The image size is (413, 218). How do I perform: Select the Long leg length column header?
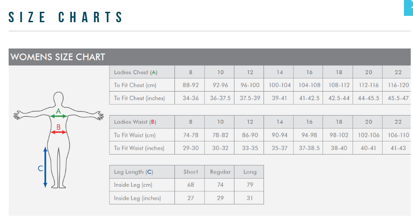[x=250, y=172]
